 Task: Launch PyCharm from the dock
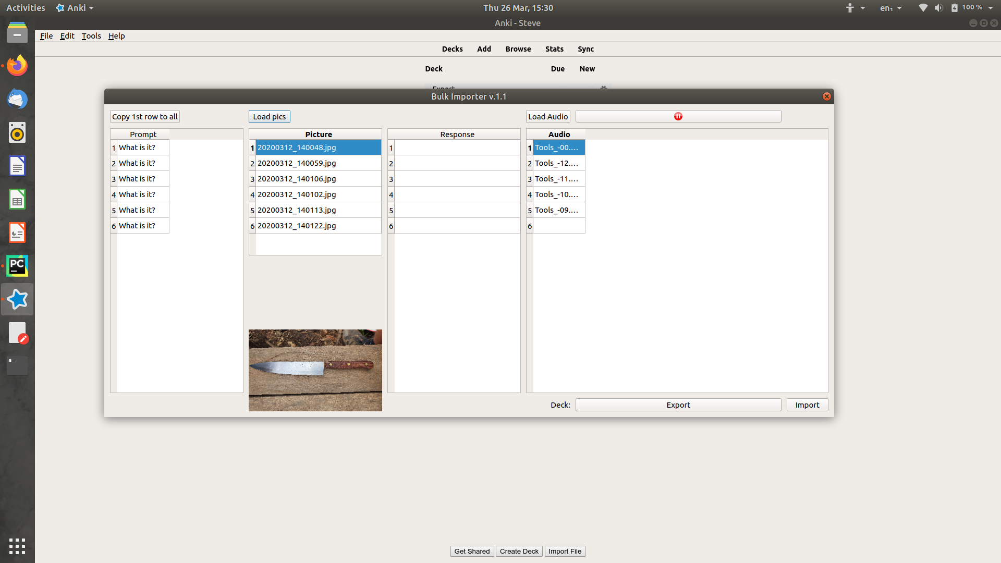[x=17, y=266]
